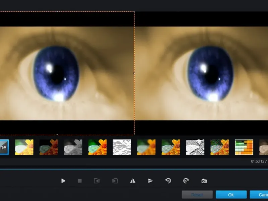The height and width of the screenshot is (201, 268).
Task: Click the Stop playback button
Action: pos(80,181)
